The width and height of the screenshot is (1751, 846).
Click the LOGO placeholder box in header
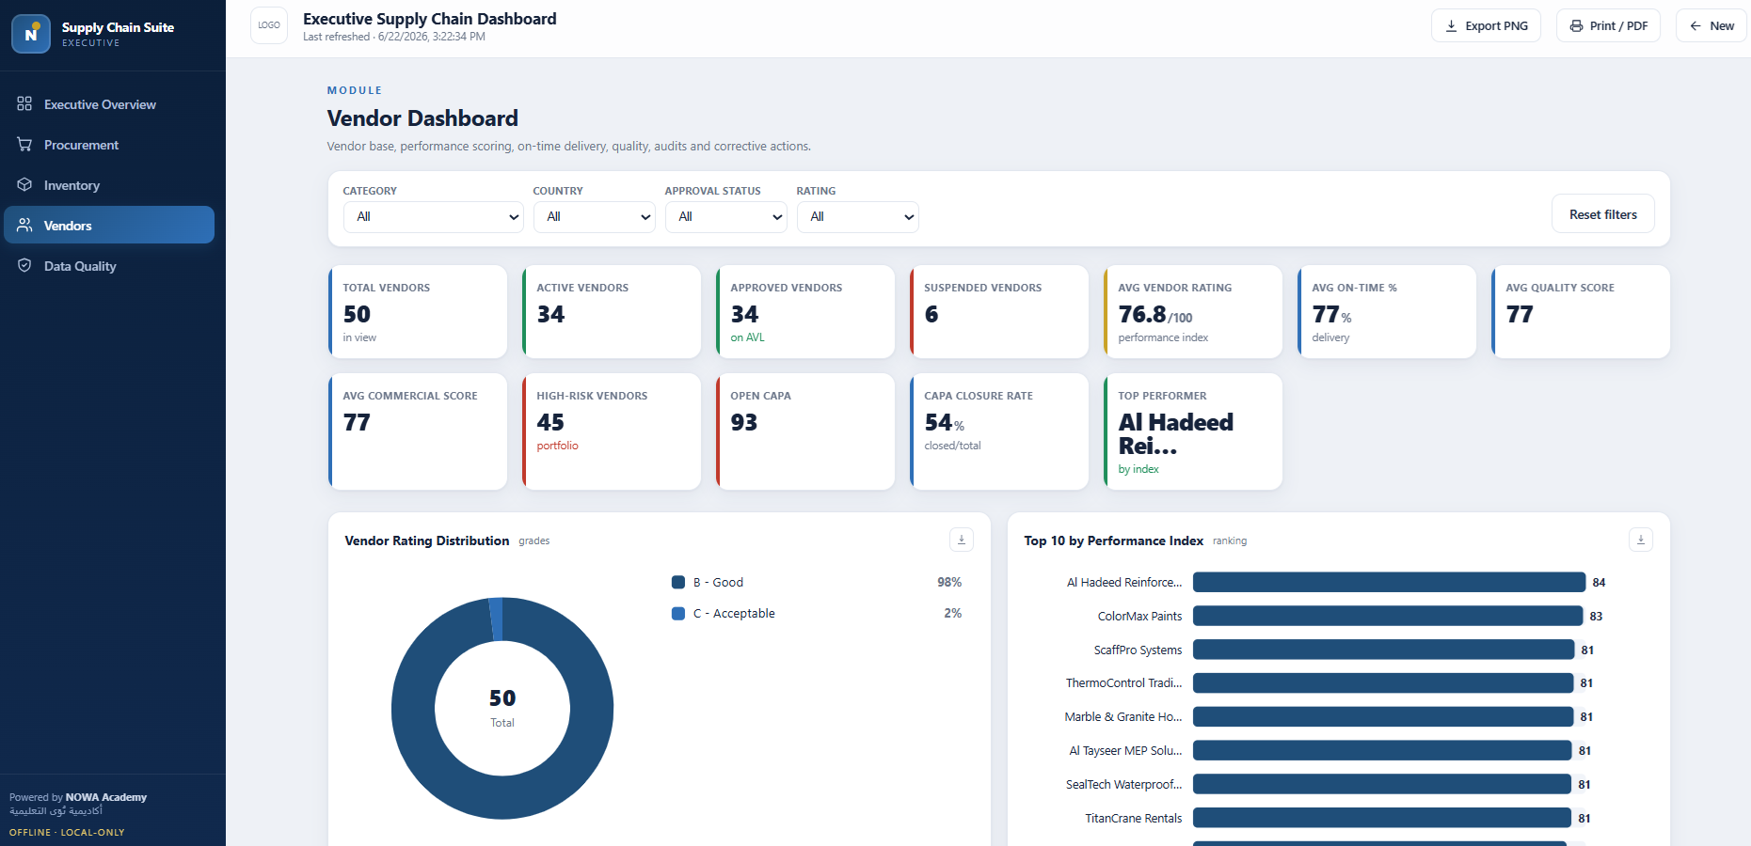pos(269,25)
